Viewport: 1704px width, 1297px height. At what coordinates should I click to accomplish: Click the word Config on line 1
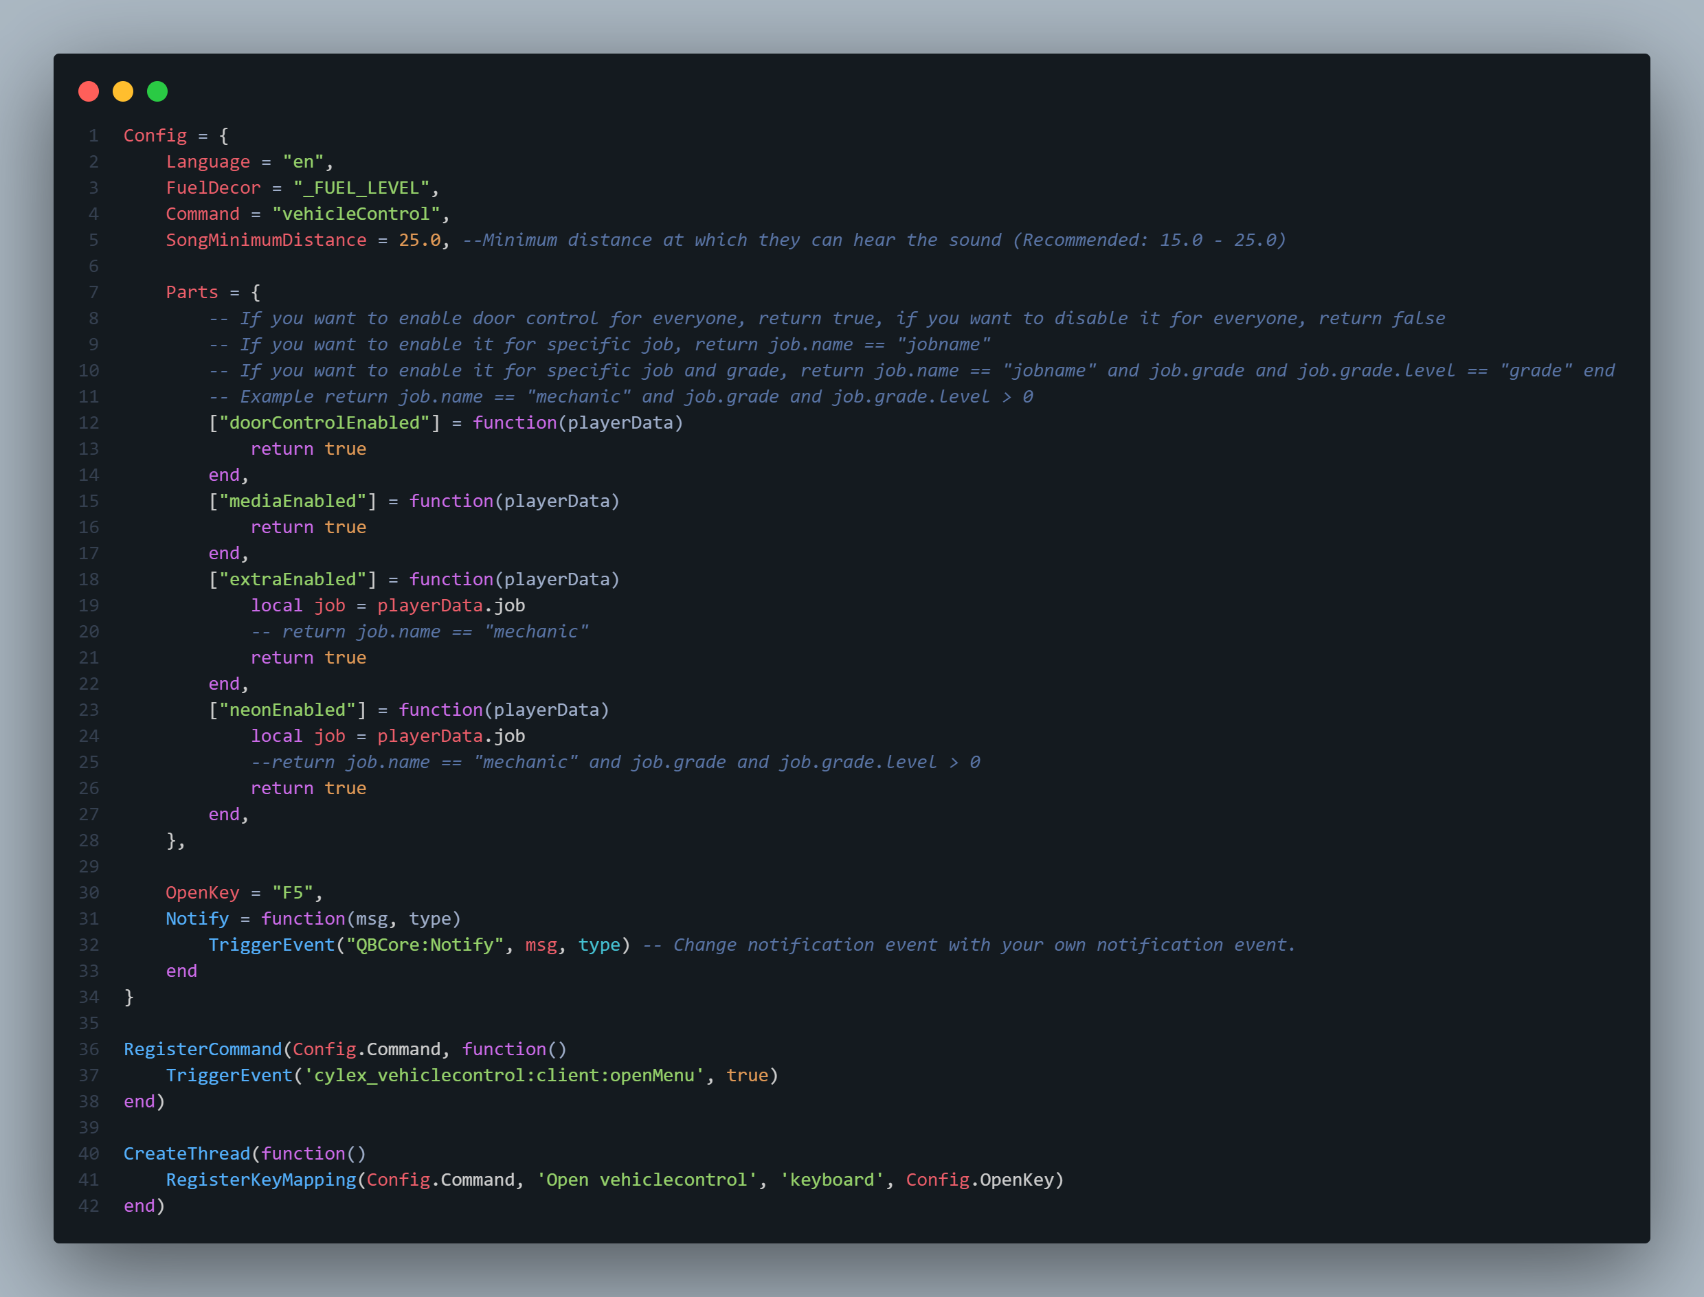[155, 136]
